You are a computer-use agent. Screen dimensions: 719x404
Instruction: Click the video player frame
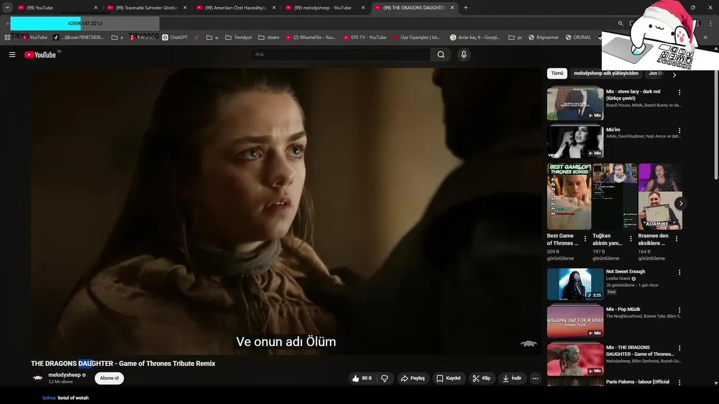[286, 212]
